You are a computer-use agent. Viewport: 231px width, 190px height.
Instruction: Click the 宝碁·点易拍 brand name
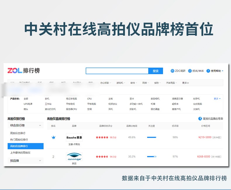tap(74, 144)
